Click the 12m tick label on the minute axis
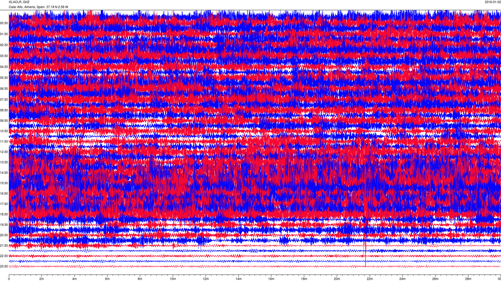 [x=206, y=279]
